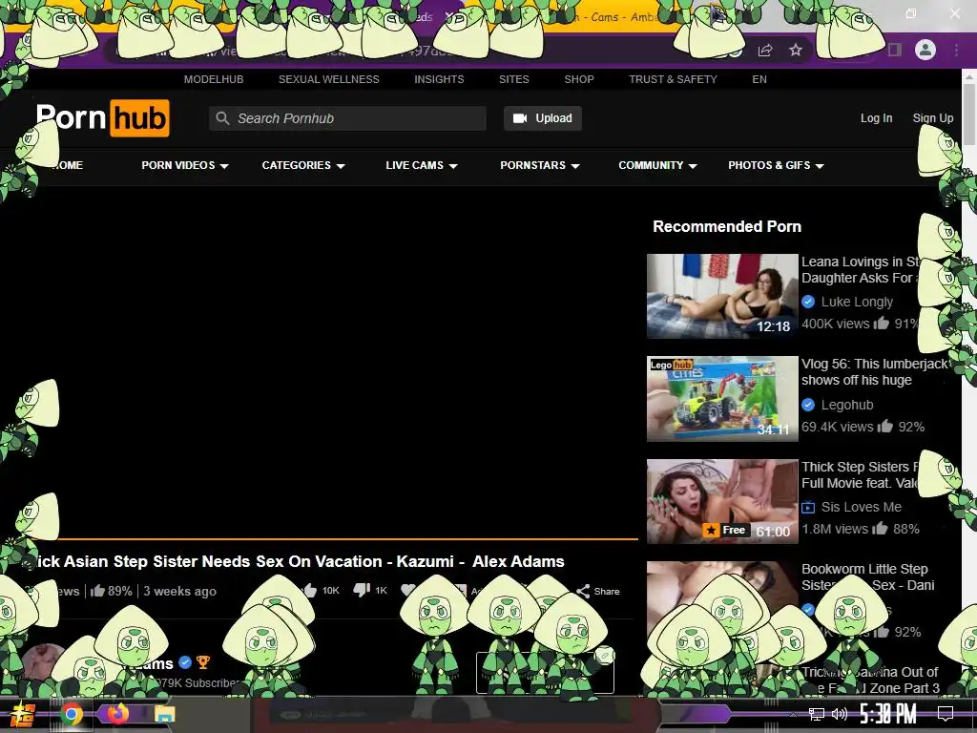Open the notification center icon
This screenshot has width=977, height=733.
pyautogui.click(x=946, y=714)
